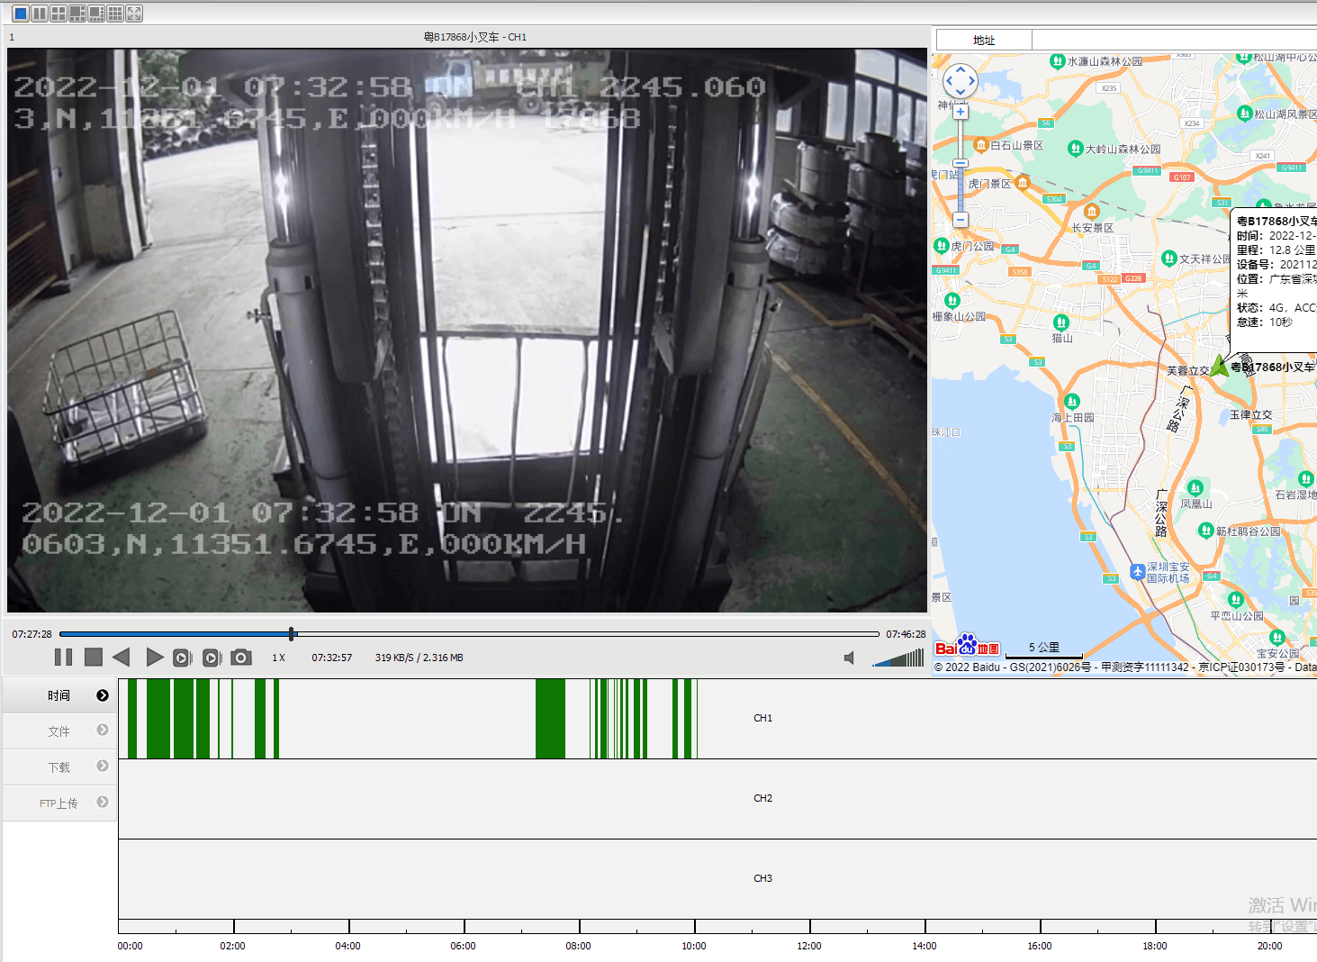Switch to single-window video layout
Image resolution: width=1317 pixels, height=962 pixels.
[x=20, y=14]
